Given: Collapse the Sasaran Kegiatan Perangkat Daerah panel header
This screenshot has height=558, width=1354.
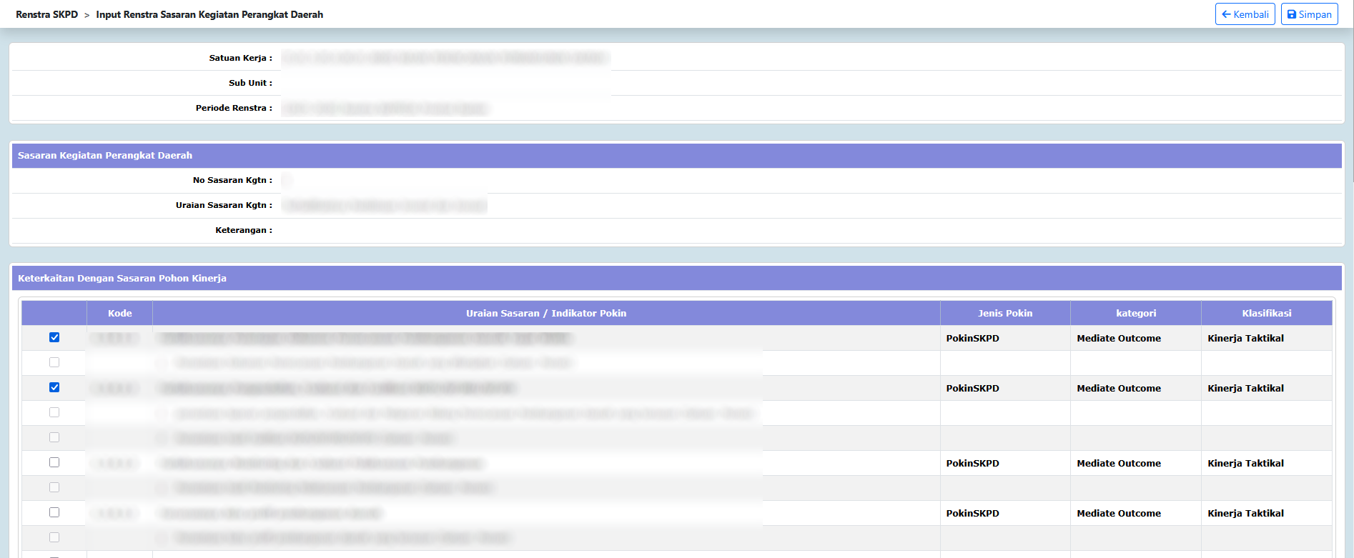Looking at the screenshot, I should coord(105,156).
